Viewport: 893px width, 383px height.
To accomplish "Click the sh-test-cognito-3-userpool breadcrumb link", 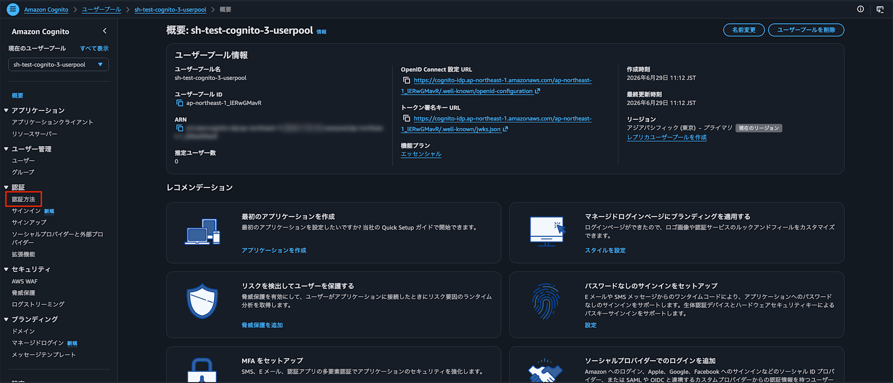I will (x=170, y=9).
